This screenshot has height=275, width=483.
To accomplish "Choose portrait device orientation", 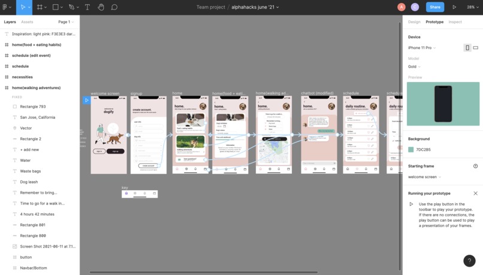I will tap(467, 48).
